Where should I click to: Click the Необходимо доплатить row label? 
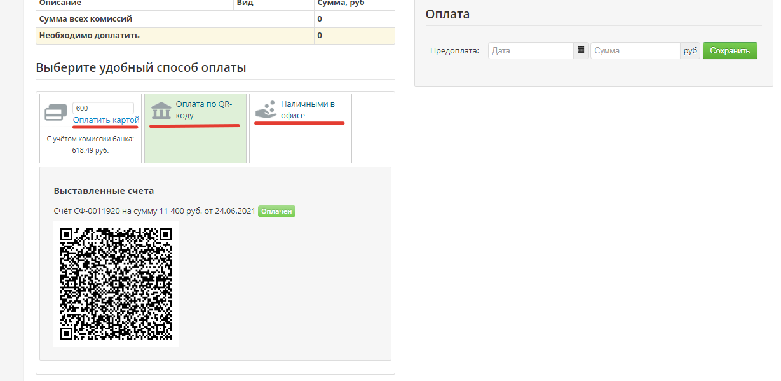coord(89,36)
